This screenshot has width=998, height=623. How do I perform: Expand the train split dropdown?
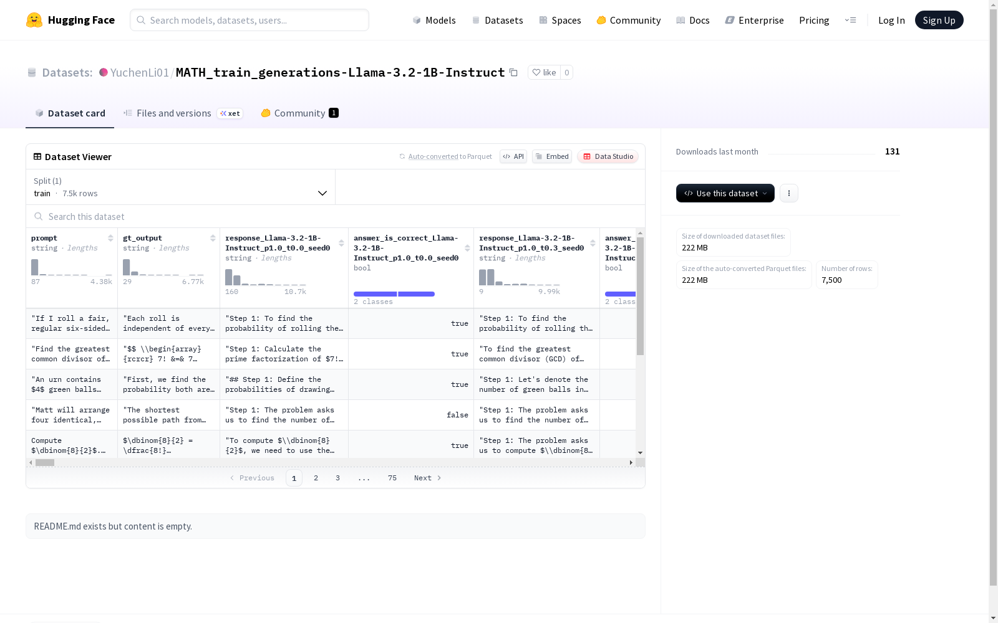(x=180, y=187)
